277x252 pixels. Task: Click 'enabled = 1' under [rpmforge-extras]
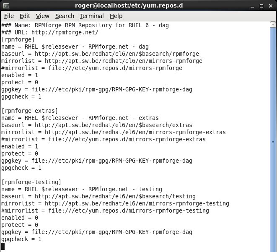pos(20,146)
